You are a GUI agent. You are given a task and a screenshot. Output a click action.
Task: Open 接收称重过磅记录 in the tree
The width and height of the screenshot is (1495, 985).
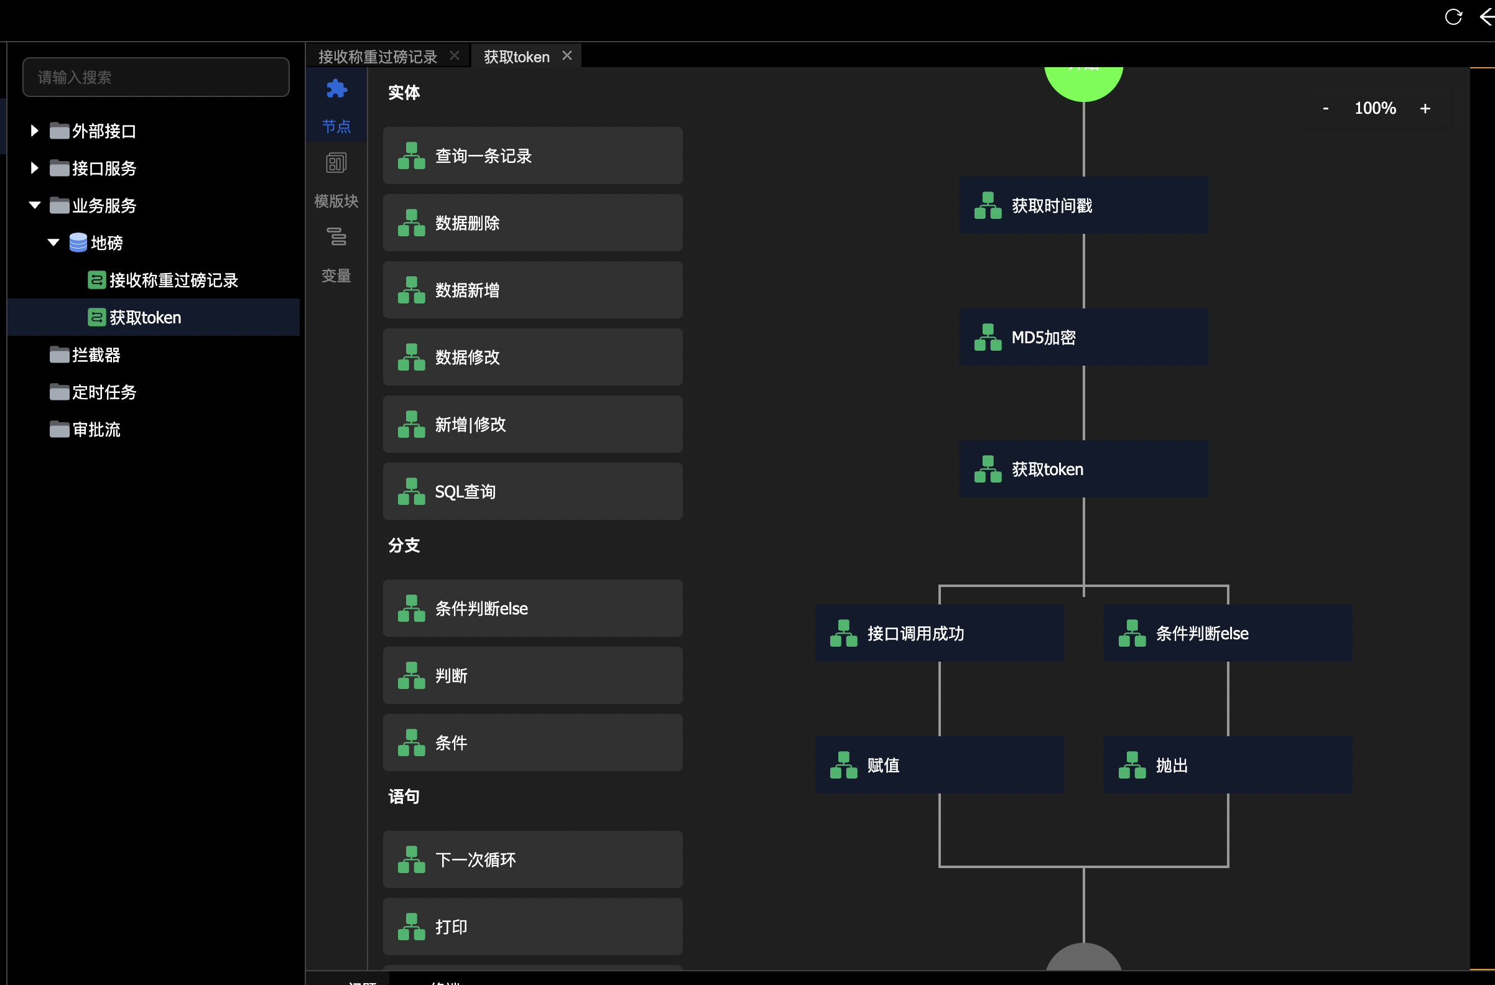[173, 280]
